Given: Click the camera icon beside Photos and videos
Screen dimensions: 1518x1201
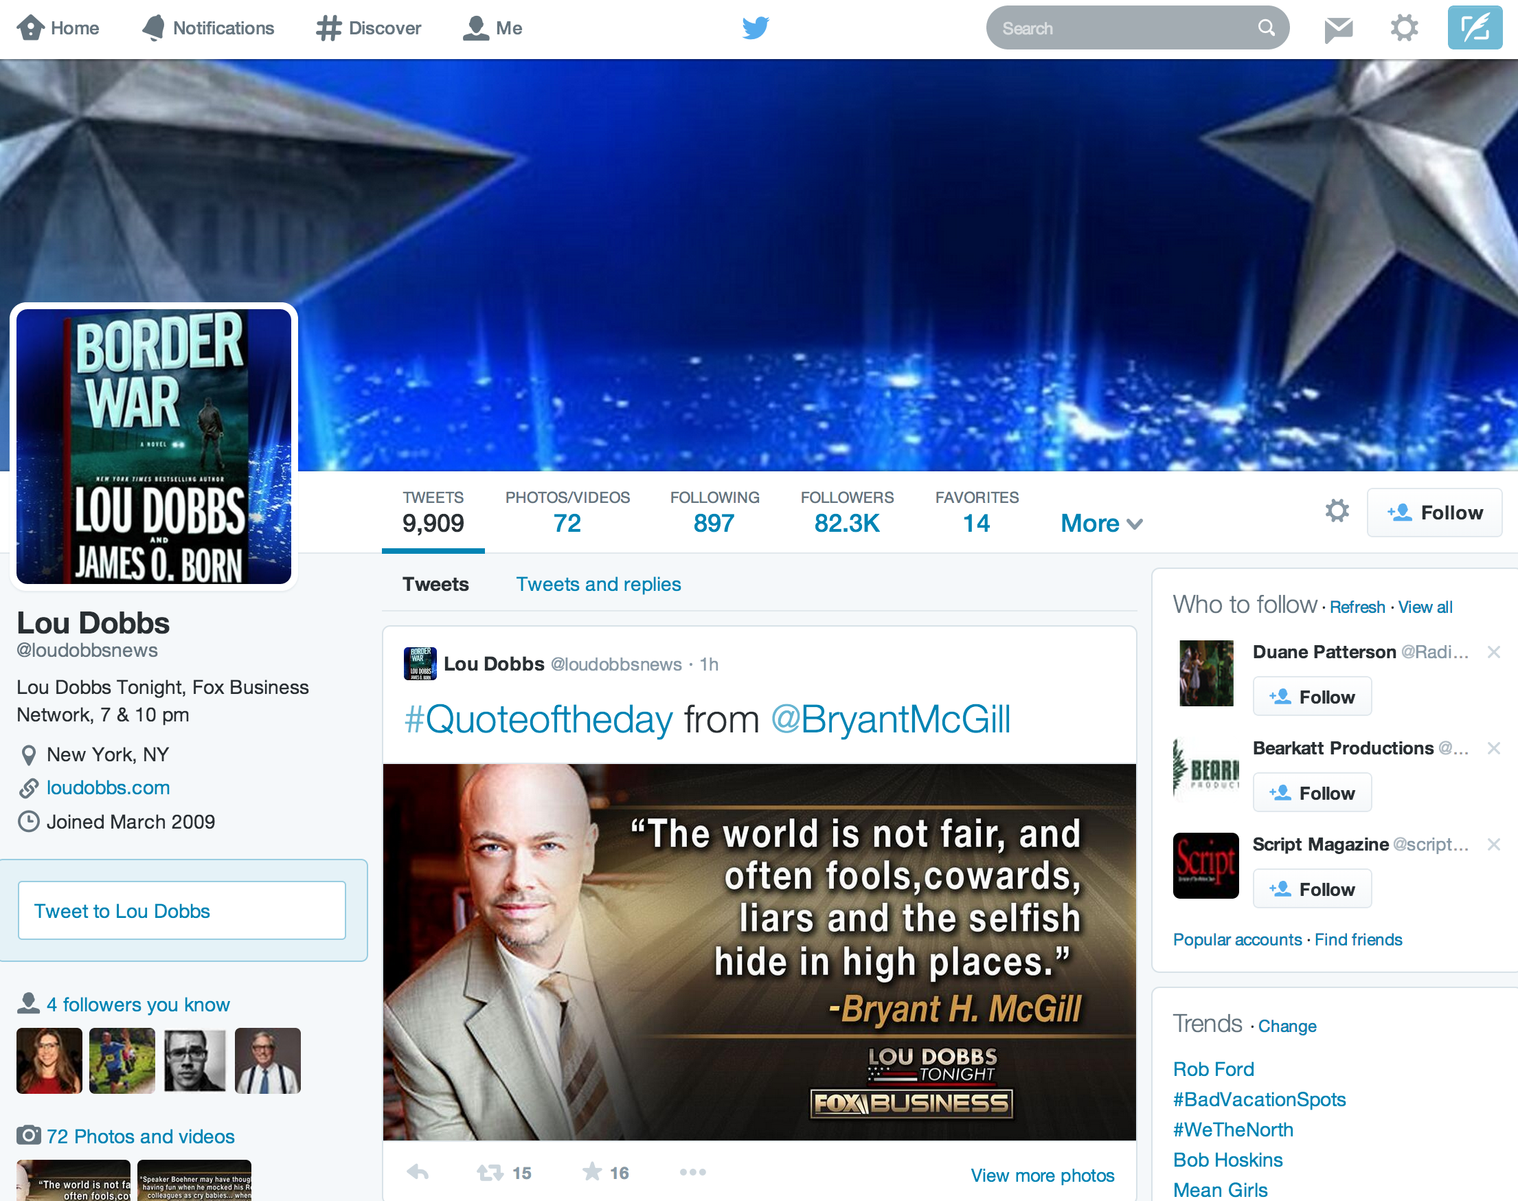Looking at the screenshot, I should click(29, 1136).
